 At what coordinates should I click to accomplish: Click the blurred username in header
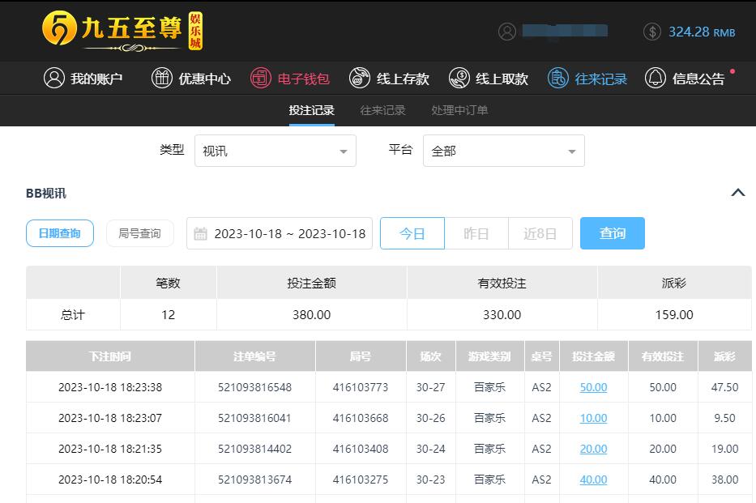point(565,31)
